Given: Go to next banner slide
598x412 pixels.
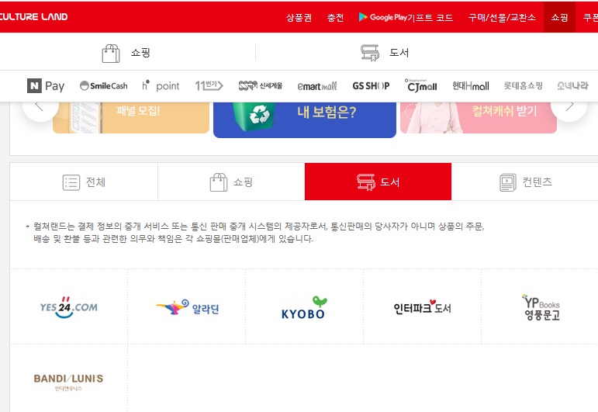Looking at the screenshot, I should tap(569, 106).
